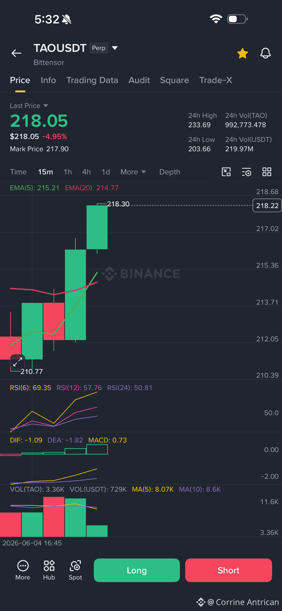Image resolution: width=282 pixels, height=611 pixels.
Task: Tap the RSI(24): 50.81 label
Action: 130,388
